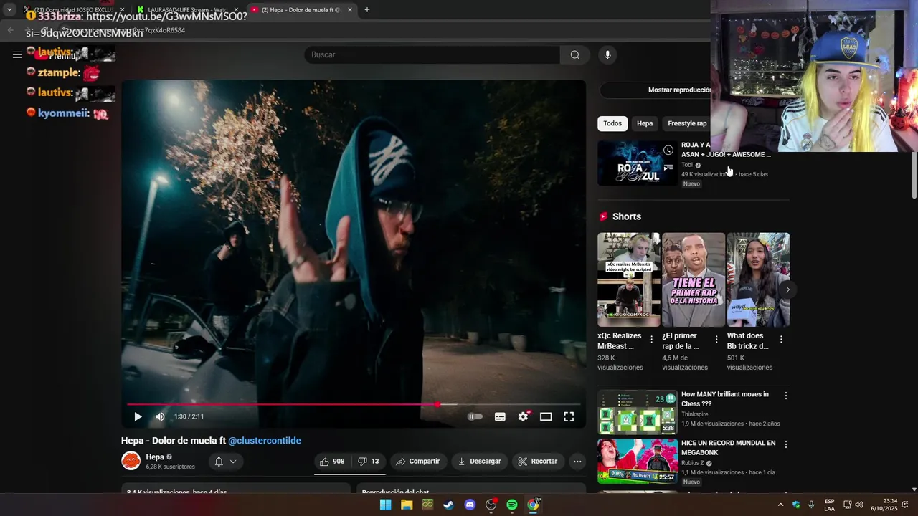The width and height of the screenshot is (918, 516).
Task: Start voice search with the microphone icon
Action: (607, 54)
